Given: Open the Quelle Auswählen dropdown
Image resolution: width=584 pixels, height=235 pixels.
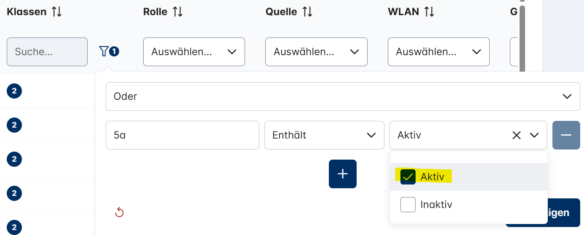Looking at the screenshot, I should [x=316, y=52].
